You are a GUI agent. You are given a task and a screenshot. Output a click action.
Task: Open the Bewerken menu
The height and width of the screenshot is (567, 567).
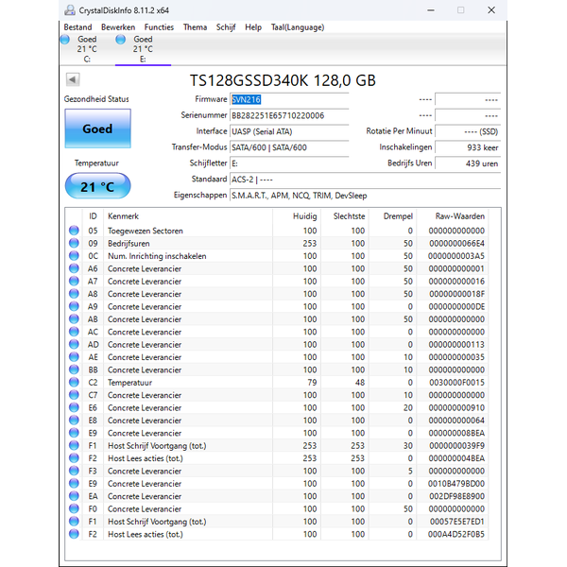118,27
